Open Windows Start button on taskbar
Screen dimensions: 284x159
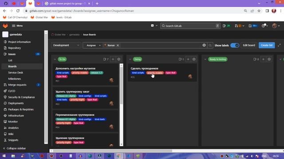pos(4,156)
